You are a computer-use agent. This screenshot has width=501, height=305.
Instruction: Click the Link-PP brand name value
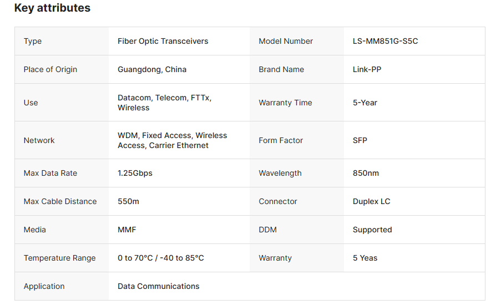(x=367, y=70)
